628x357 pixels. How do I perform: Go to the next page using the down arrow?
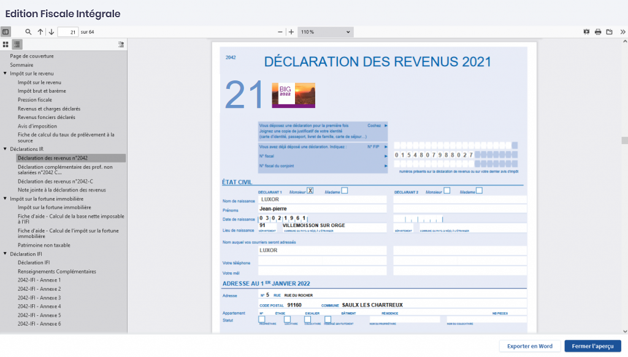52,32
